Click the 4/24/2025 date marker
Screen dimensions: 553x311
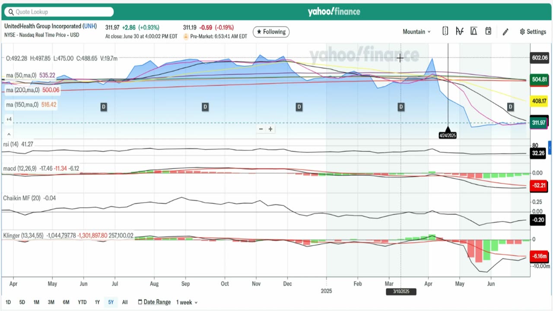448,135
